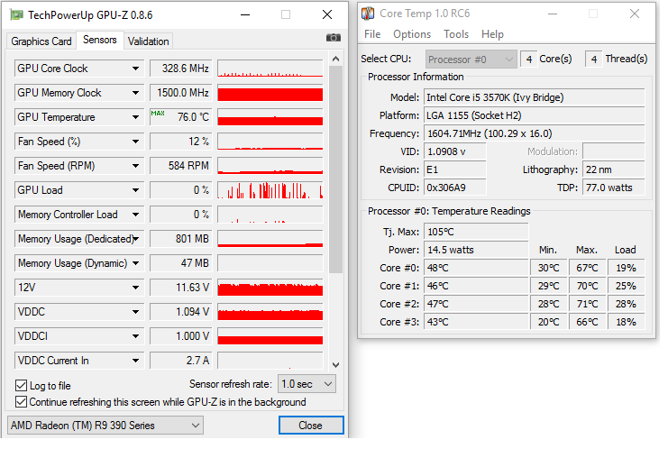Image resolution: width=668 pixels, height=458 pixels.
Task: Expand the GPU Load sensor dropdown
Action: [x=135, y=190]
